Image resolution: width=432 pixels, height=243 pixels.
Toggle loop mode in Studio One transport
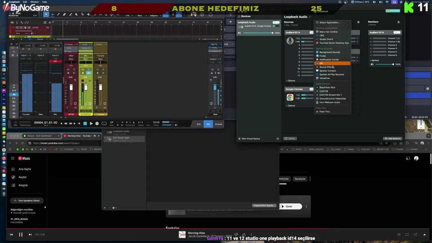(104, 124)
